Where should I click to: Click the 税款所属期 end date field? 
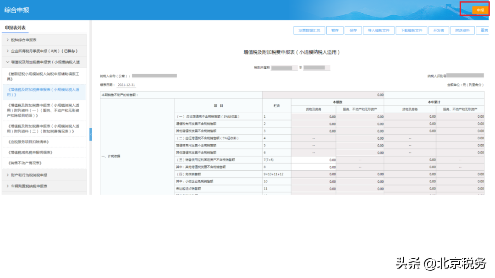(x=317, y=68)
